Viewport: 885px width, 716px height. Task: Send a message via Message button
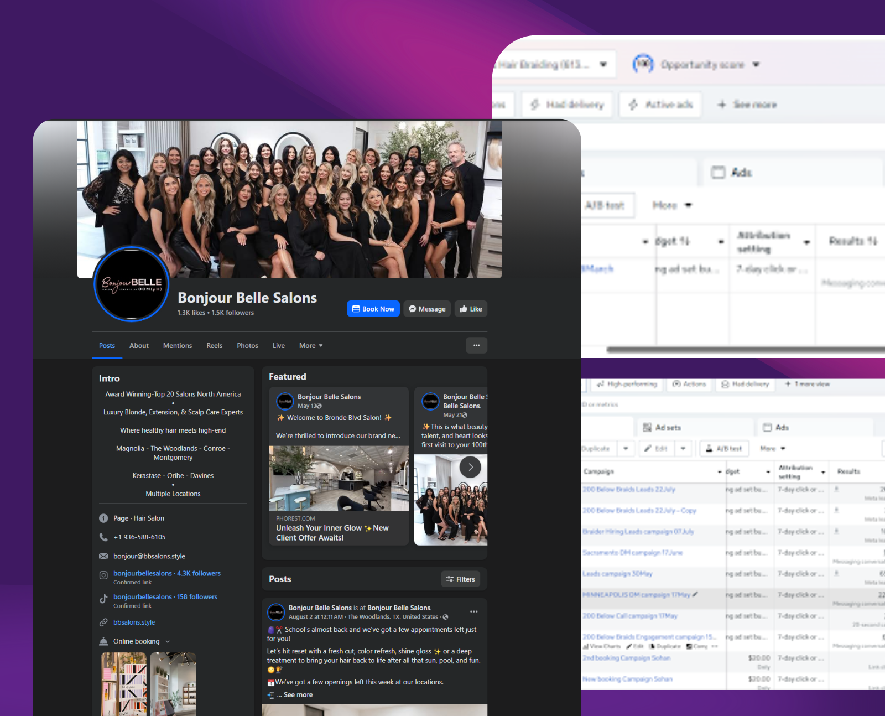pyautogui.click(x=427, y=309)
